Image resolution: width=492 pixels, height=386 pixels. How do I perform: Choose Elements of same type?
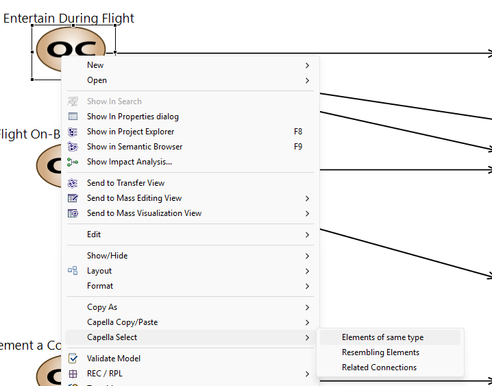382,337
